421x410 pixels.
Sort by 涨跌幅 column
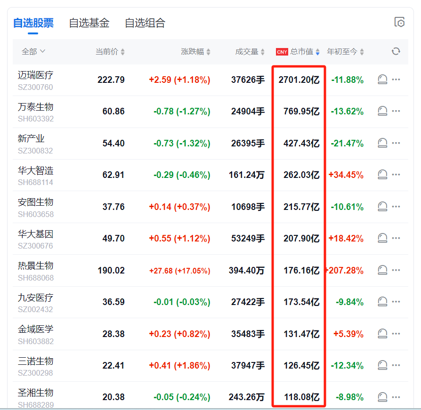(x=195, y=51)
